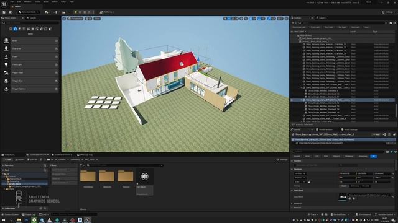
Task: Select the All filter in Details
Action: [373, 156]
